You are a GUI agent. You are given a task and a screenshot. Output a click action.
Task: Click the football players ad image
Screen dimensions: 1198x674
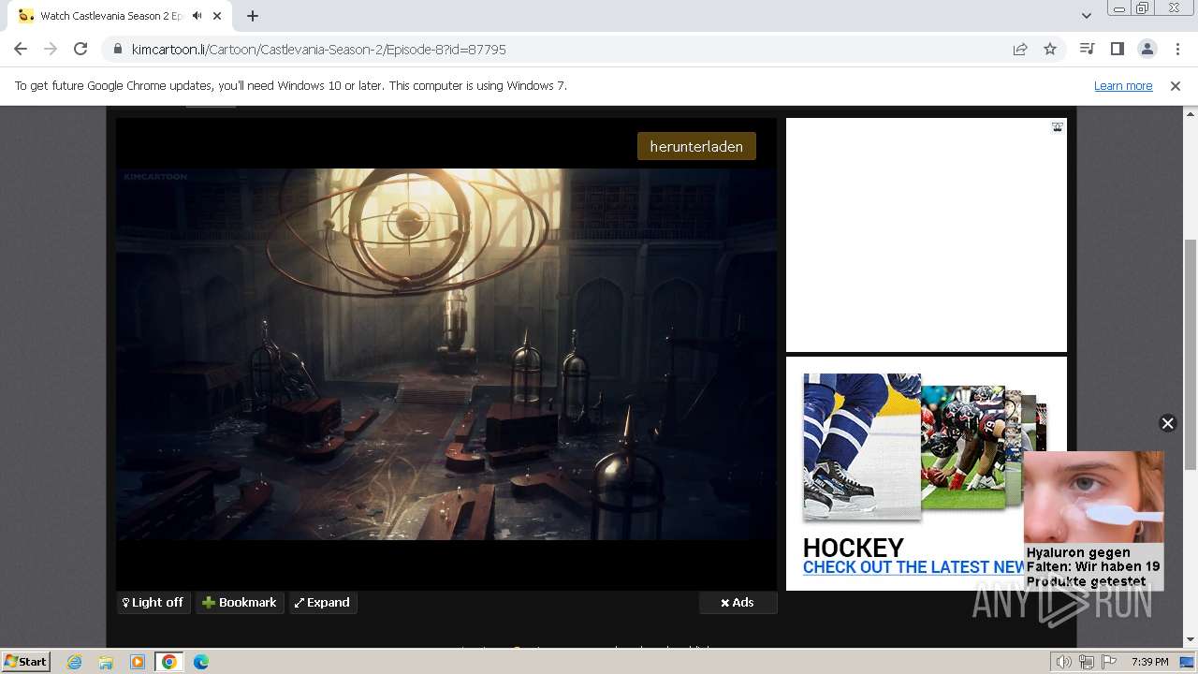[x=963, y=447]
